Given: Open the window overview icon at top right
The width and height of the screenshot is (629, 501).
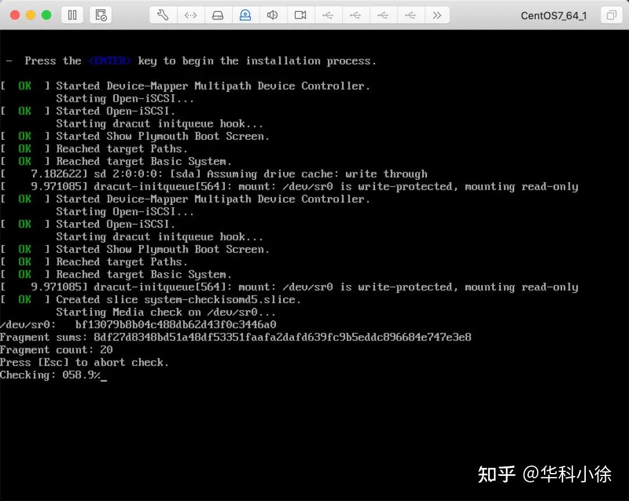Looking at the screenshot, I should tap(611, 15).
